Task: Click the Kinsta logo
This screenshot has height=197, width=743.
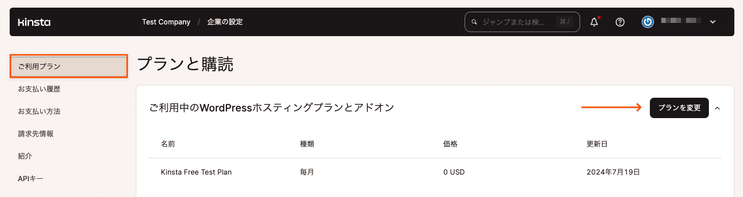Action: [x=34, y=22]
